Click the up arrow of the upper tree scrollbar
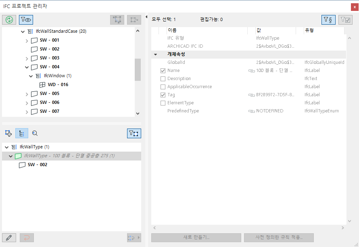The image size is (359, 247). click(x=138, y=31)
